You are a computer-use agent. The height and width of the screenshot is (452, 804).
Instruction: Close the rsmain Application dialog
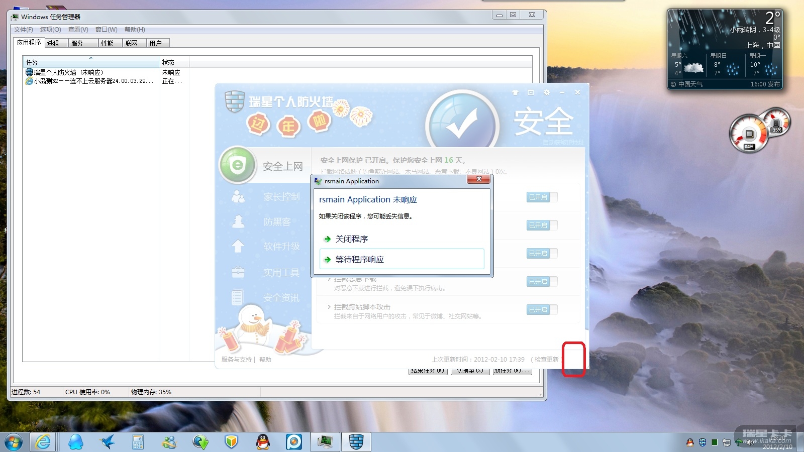(x=479, y=179)
